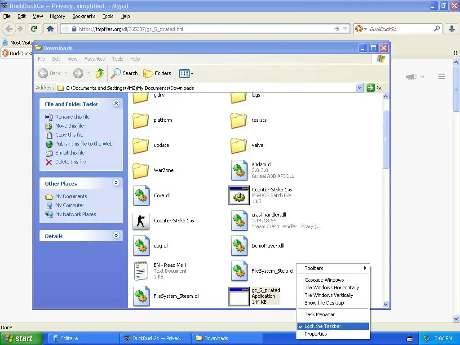Open taskbar Properties from context menu

point(333,334)
